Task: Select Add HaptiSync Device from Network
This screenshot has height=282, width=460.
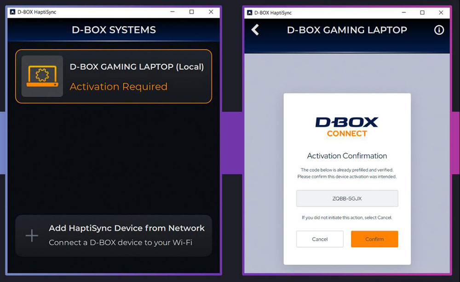Action: point(114,236)
